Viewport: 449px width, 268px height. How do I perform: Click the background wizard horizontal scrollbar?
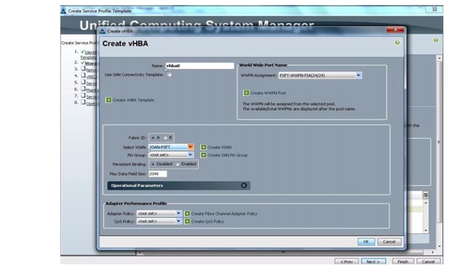(x=283, y=252)
